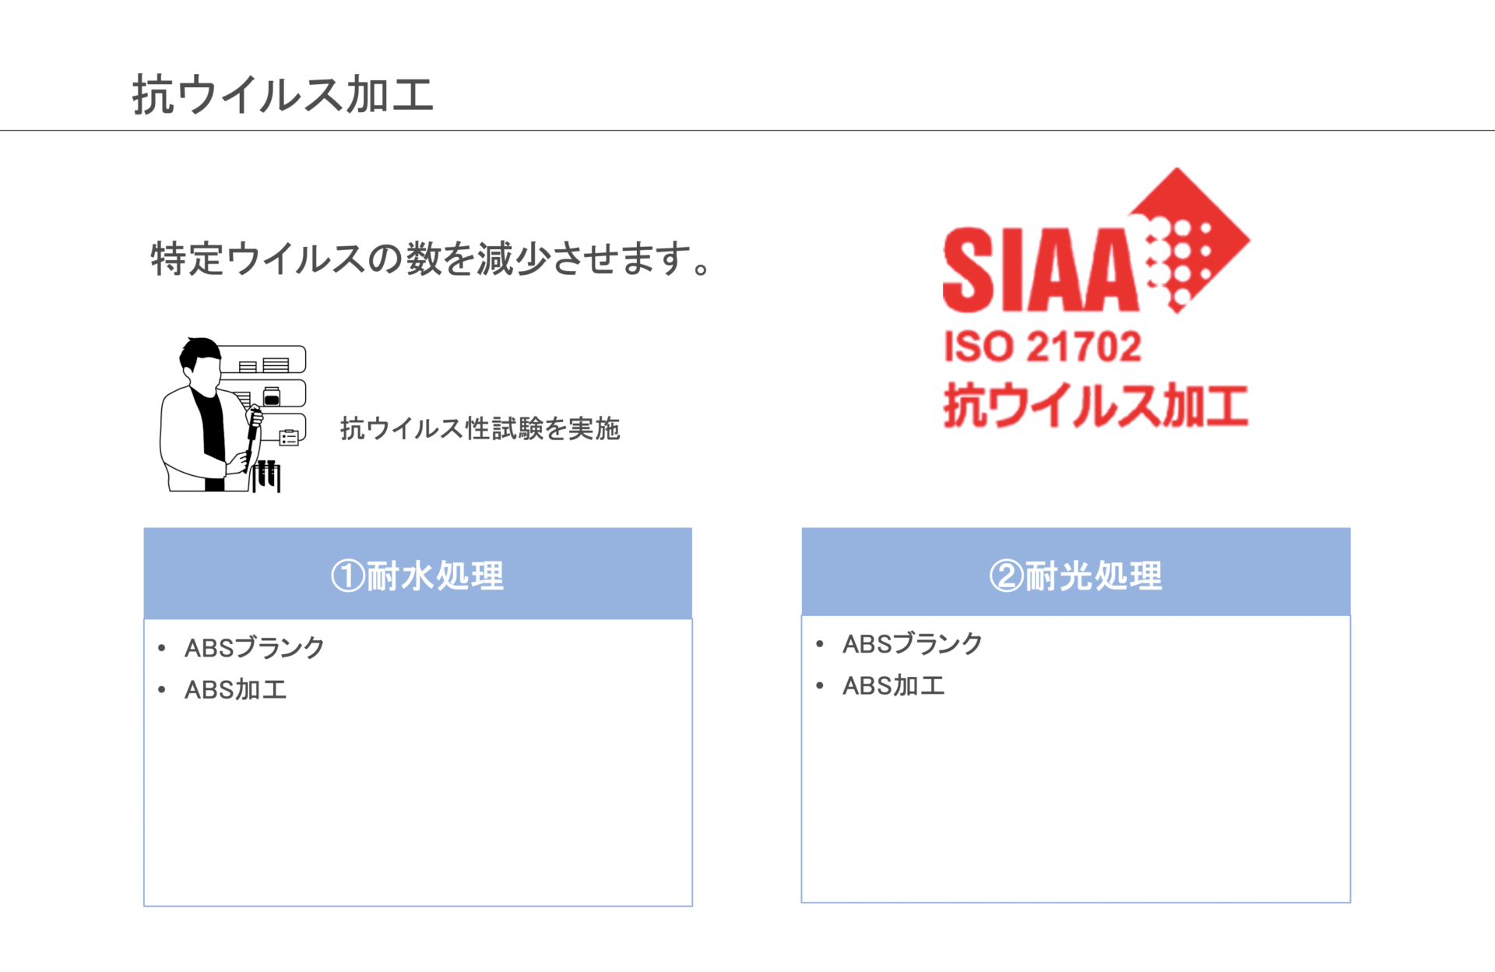Select ABSブランク bullet under 耐水処理

(x=254, y=647)
